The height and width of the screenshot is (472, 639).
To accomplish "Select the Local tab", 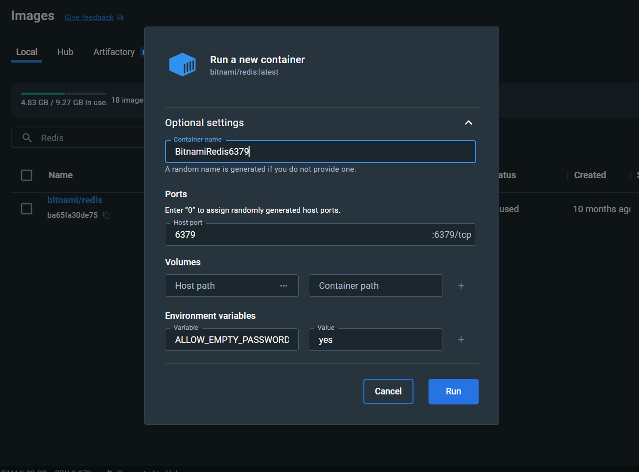I will point(27,52).
